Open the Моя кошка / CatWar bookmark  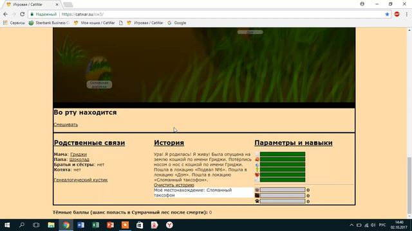tap(95, 23)
